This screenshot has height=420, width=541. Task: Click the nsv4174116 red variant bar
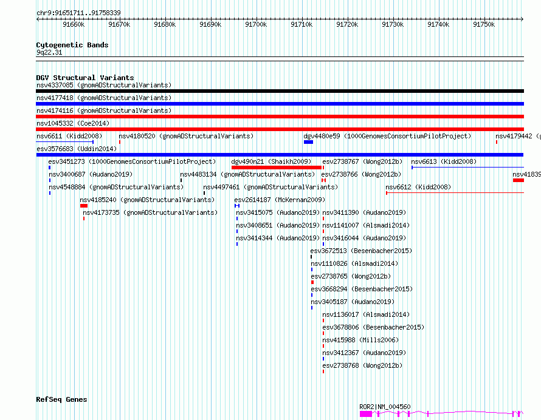(280, 117)
